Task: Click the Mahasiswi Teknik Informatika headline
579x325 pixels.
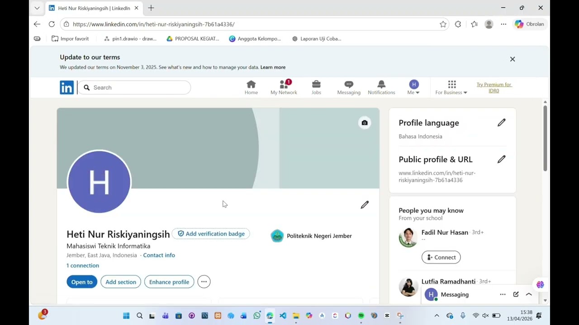Action: point(108,246)
